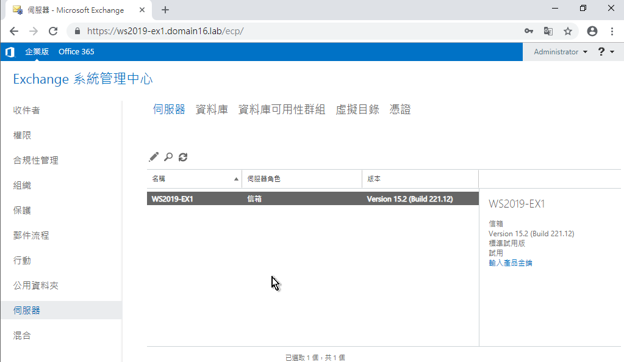The image size is (624, 362).
Task: Click the Exchange 系統管理中心 title
Action: point(83,79)
